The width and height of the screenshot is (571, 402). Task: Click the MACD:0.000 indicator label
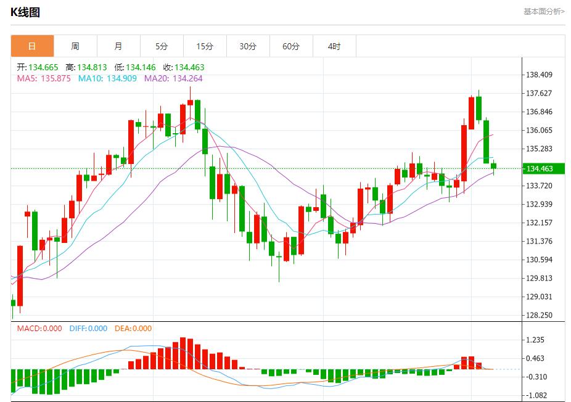39,329
